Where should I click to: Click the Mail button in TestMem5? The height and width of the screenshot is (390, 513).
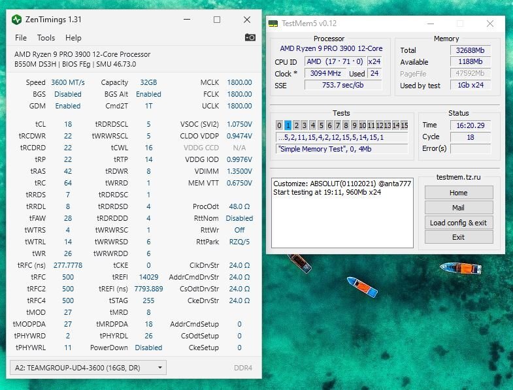459,208
